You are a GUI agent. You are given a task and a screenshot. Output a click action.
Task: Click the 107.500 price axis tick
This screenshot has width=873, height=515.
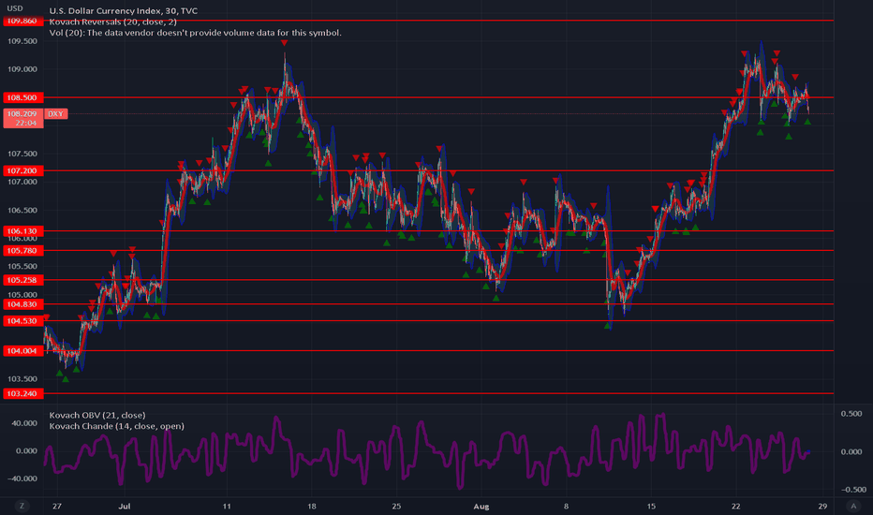pyautogui.click(x=22, y=154)
